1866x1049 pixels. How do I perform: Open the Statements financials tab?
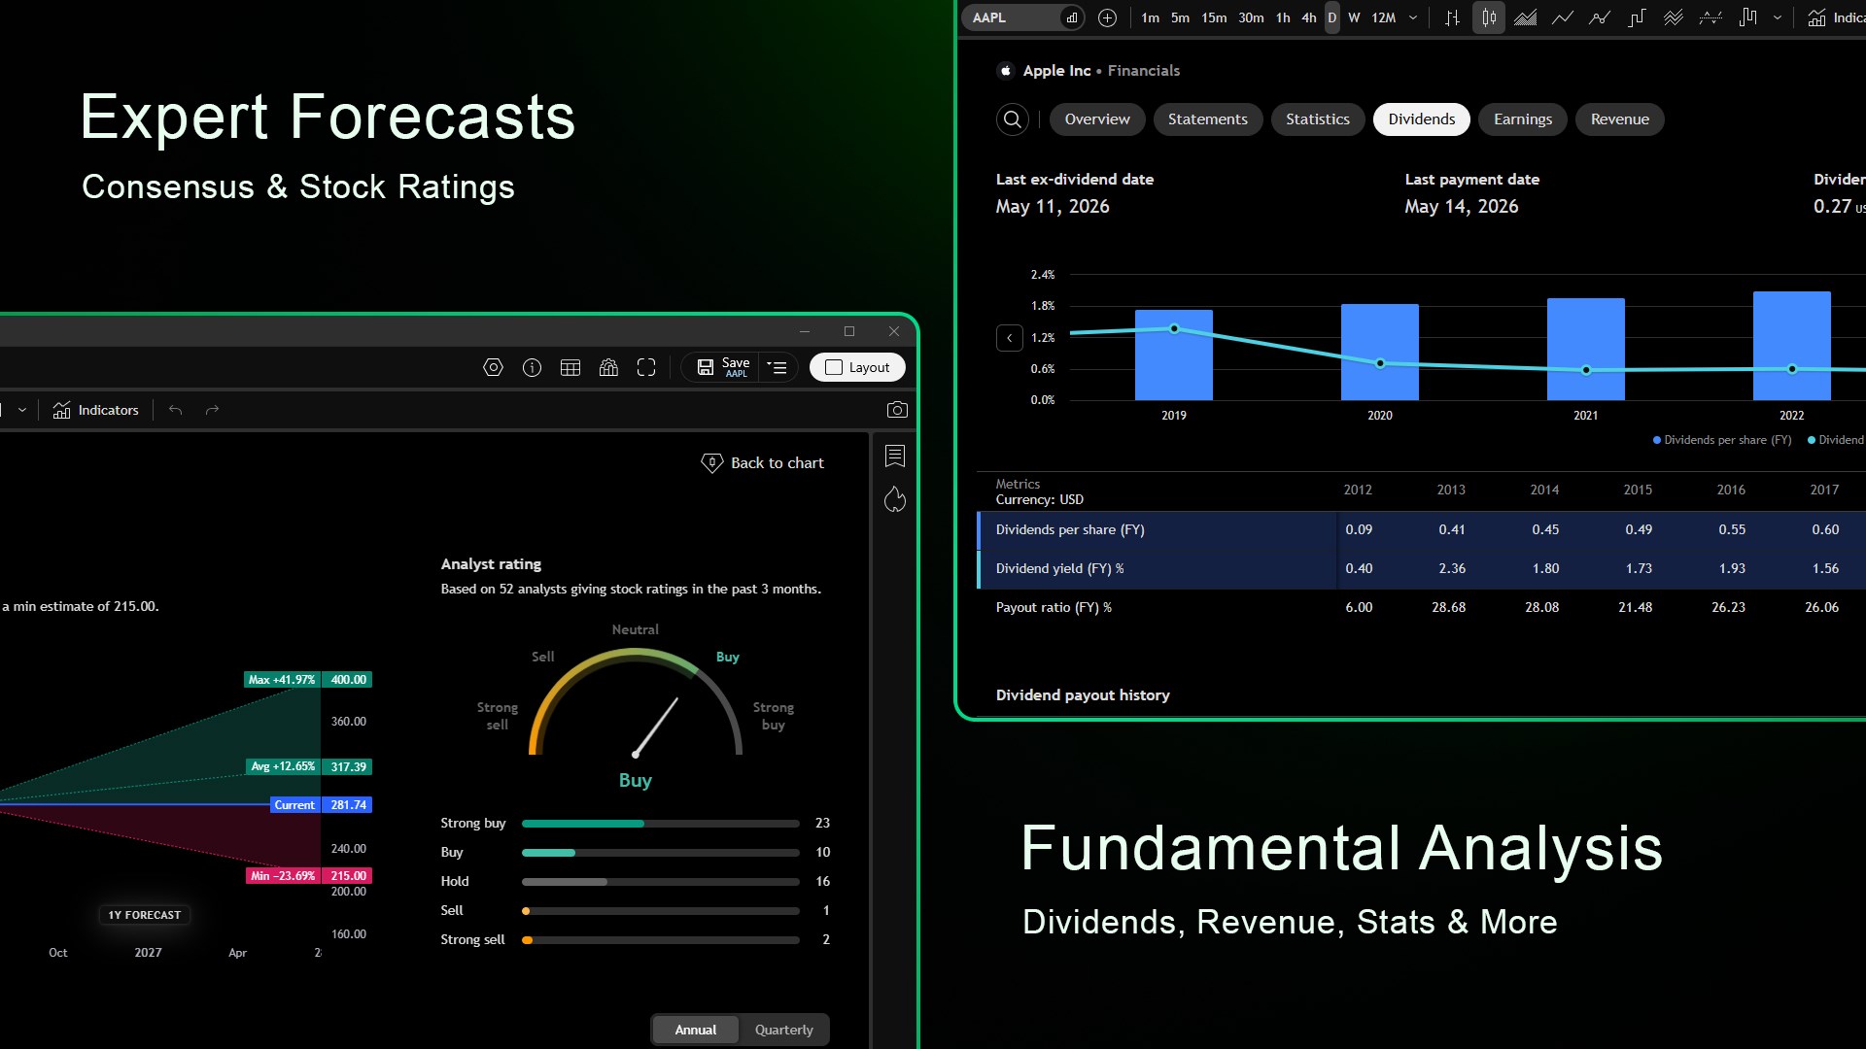(1208, 119)
